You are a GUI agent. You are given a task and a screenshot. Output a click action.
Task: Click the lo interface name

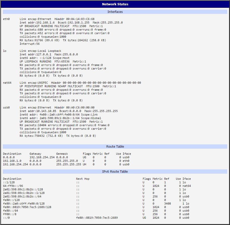(x=5, y=51)
